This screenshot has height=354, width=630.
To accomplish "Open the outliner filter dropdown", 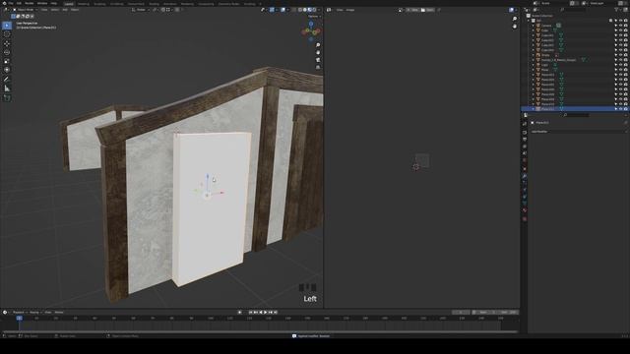I will click(617, 10).
